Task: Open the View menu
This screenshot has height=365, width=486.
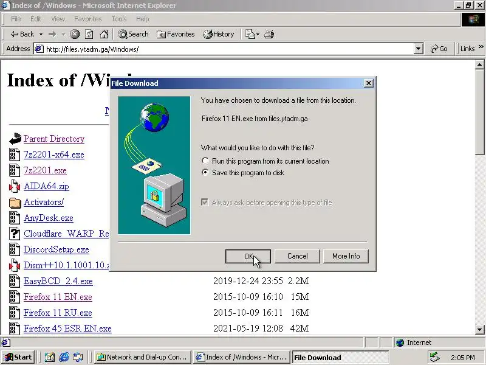Action: pos(58,19)
